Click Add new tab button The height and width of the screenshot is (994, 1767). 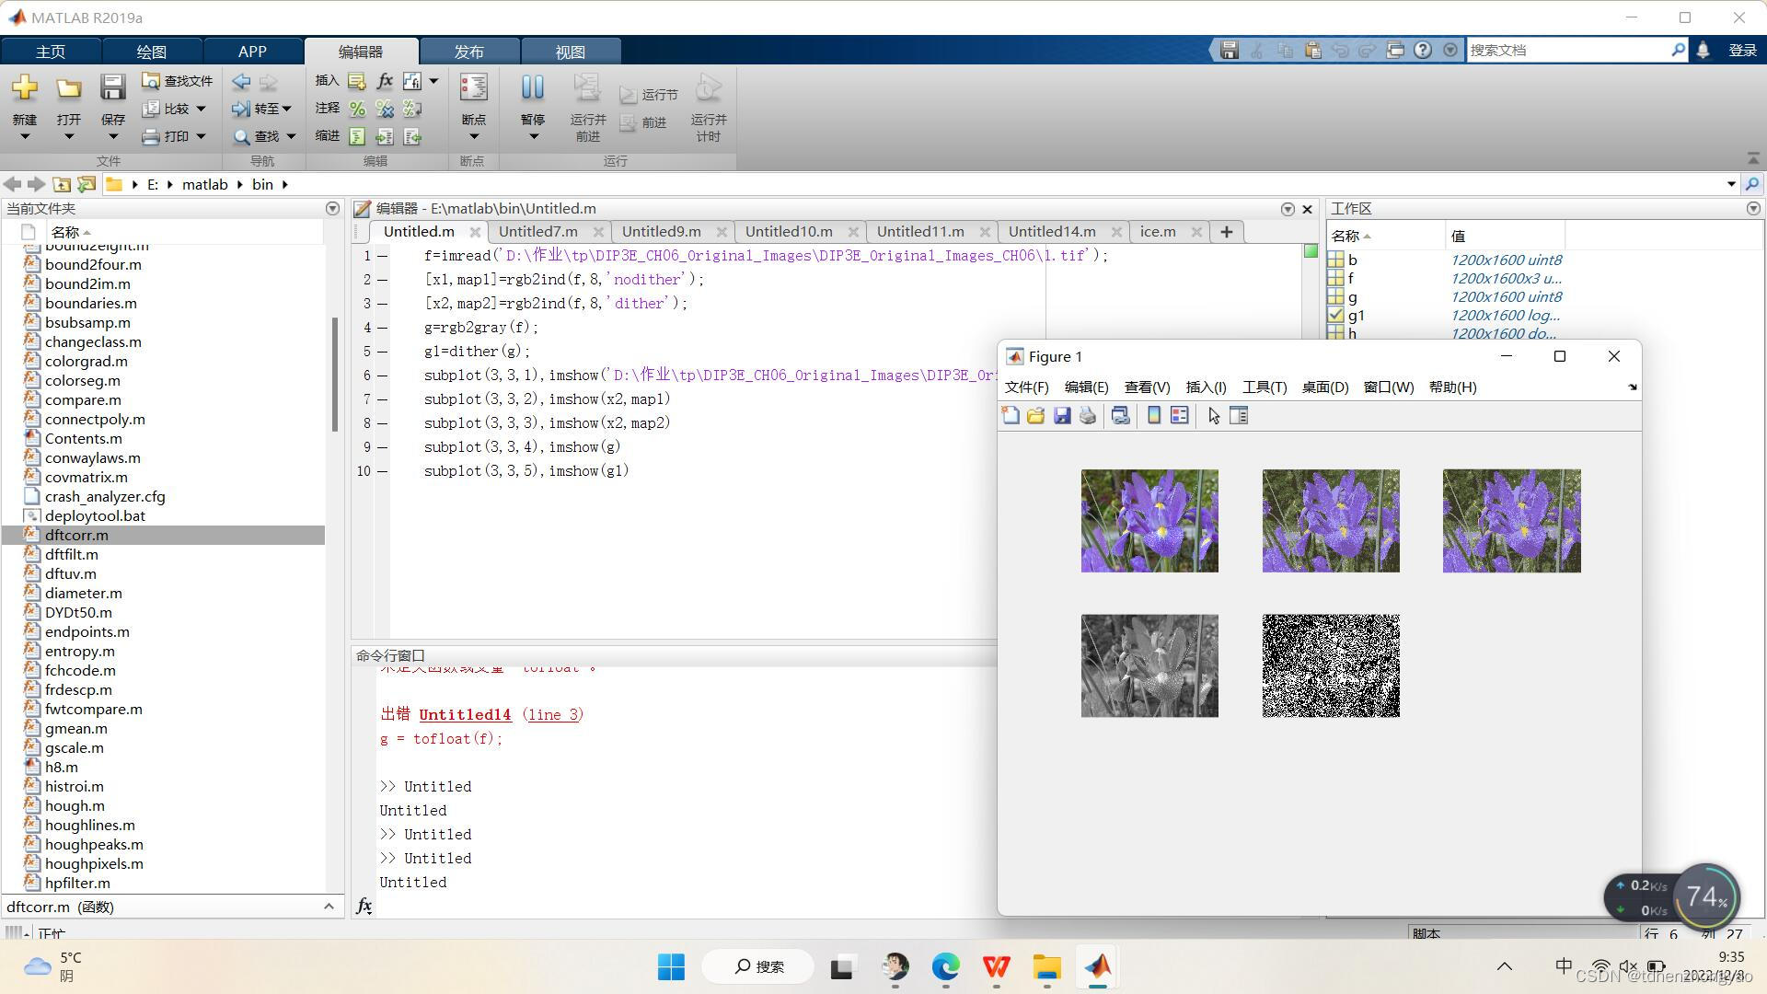[1227, 231]
